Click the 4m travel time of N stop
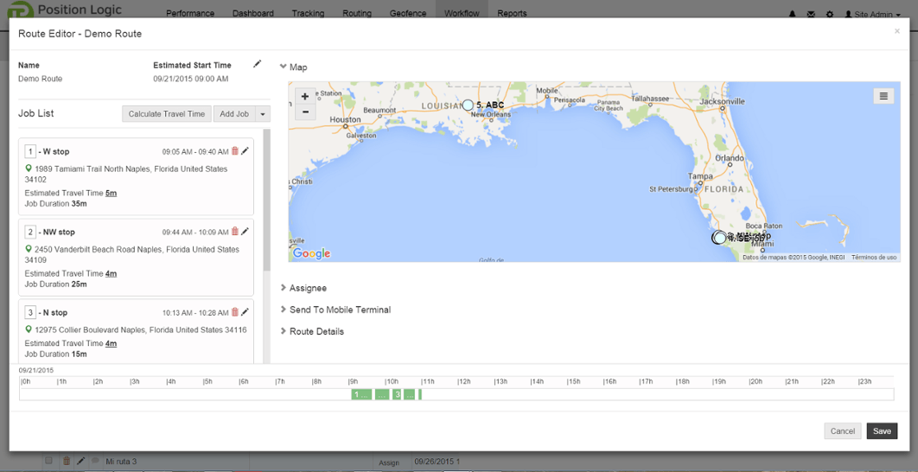Image resolution: width=918 pixels, height=472 pixels. point(111,344)
